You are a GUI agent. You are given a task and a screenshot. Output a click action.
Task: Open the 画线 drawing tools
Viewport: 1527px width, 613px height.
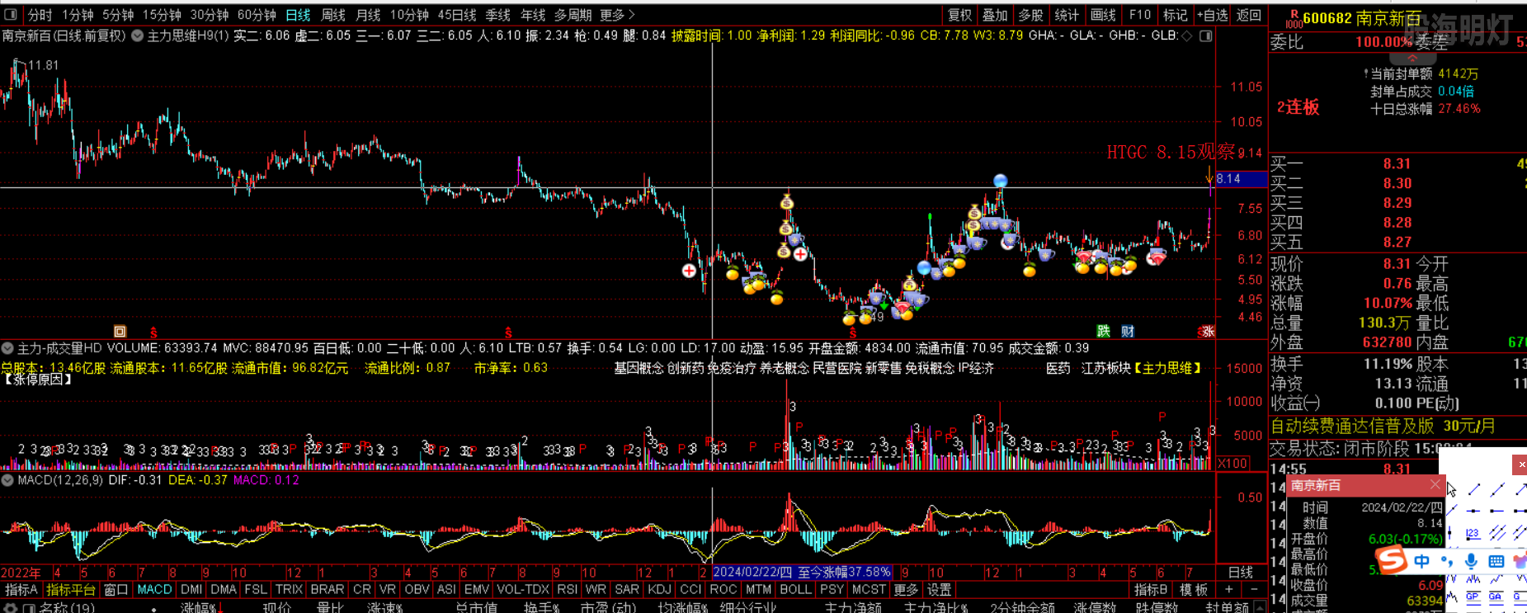[x=1103, y=15]
